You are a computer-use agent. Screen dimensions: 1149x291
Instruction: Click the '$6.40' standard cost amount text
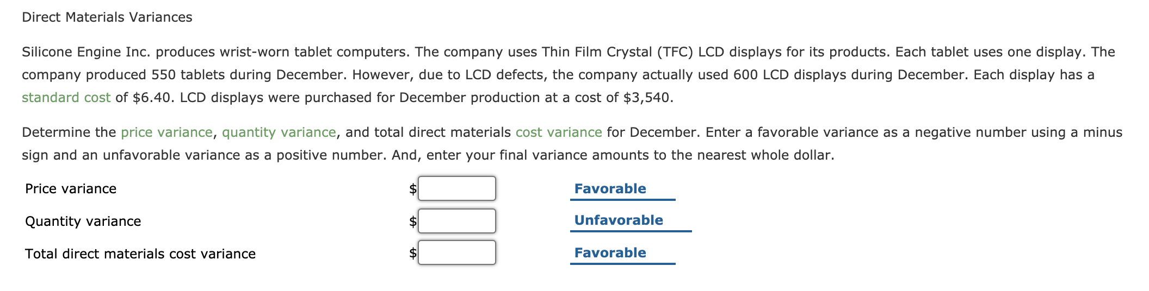[152, 98]
